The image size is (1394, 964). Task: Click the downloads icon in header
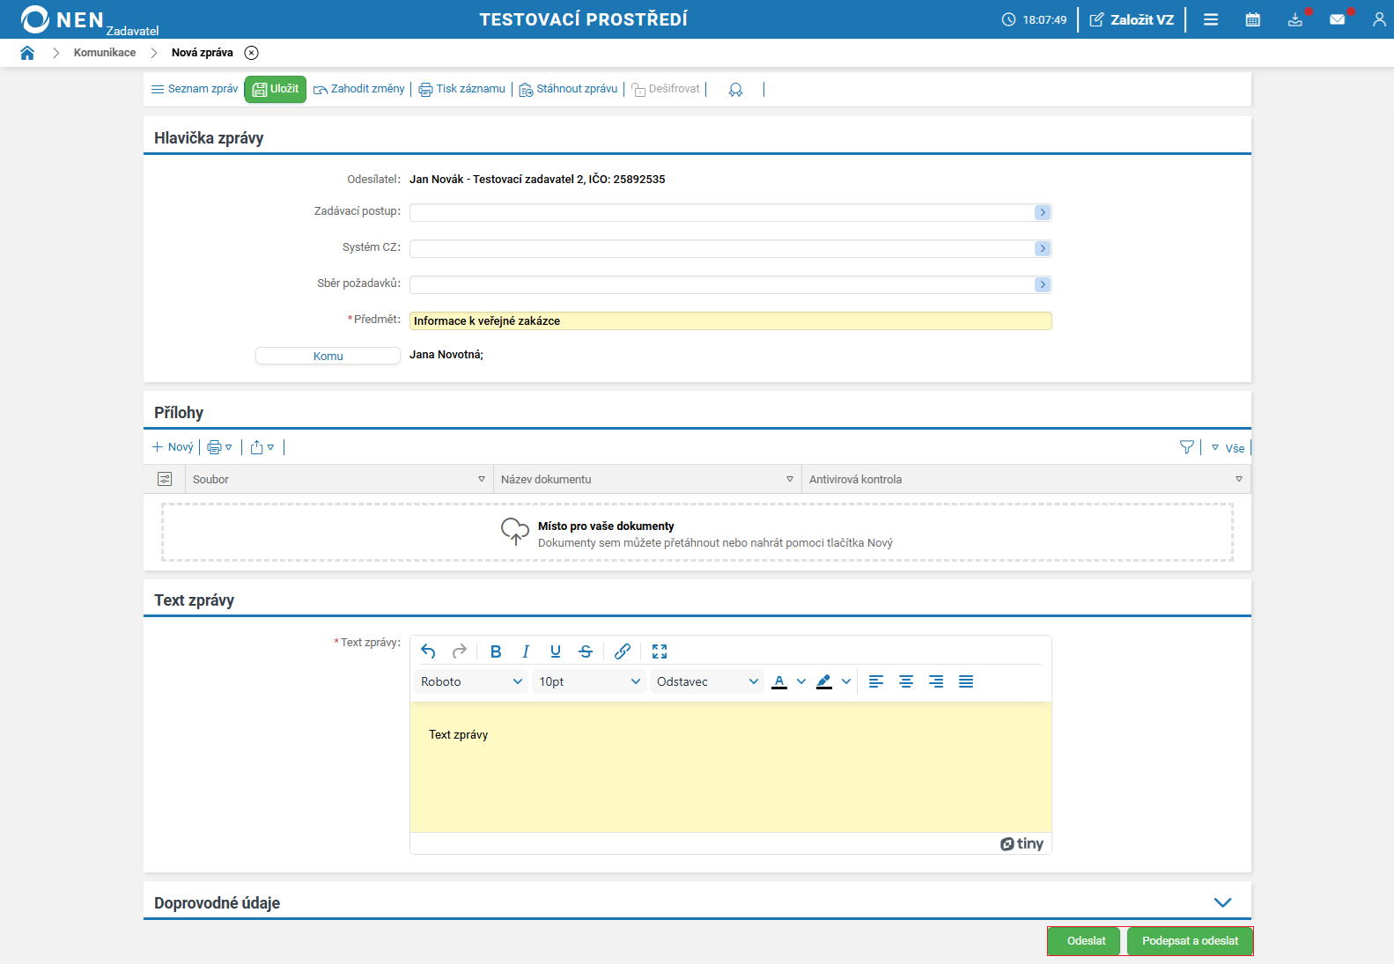[1294, 19]
